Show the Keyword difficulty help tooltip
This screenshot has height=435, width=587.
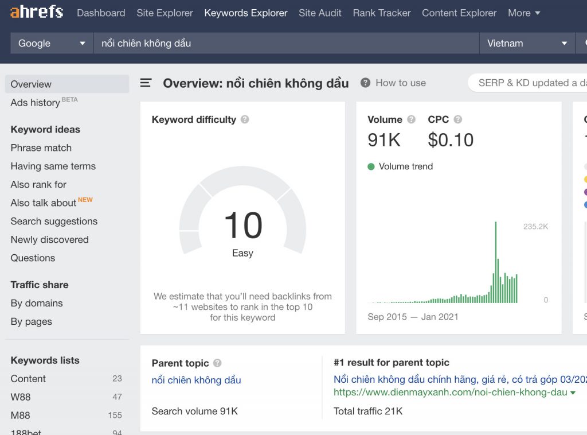point(245,119)
